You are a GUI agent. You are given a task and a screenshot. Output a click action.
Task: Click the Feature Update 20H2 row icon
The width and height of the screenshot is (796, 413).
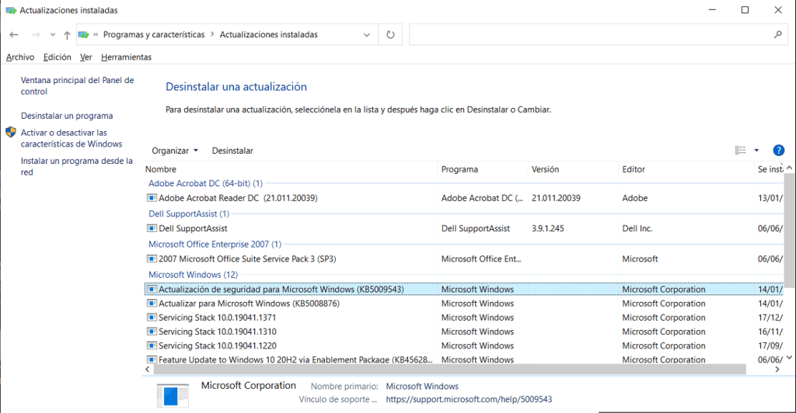[152, 359]
